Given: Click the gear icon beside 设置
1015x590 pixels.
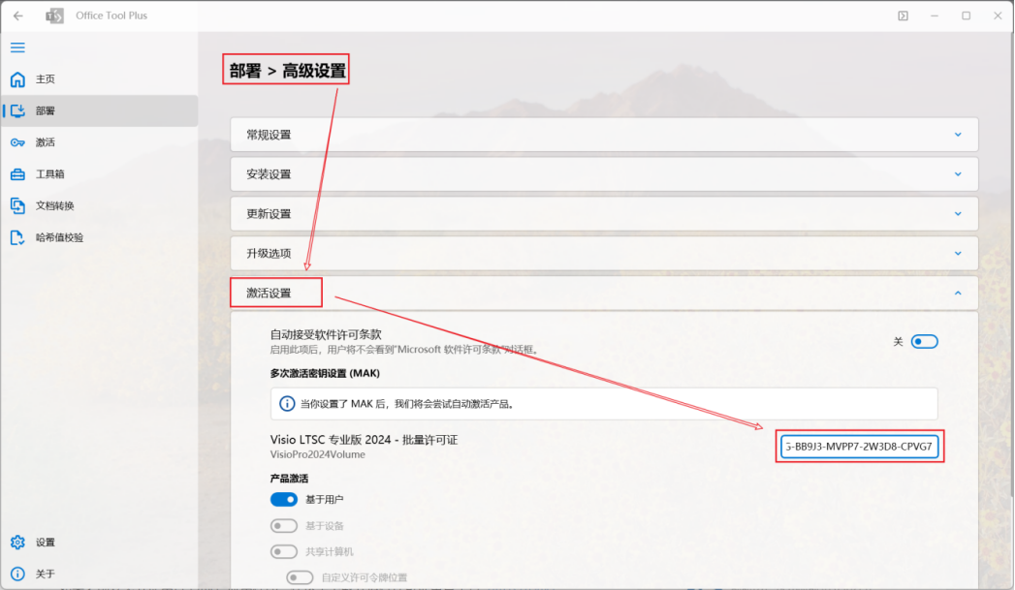Looking at the screenshot, I should coord(17,543).
